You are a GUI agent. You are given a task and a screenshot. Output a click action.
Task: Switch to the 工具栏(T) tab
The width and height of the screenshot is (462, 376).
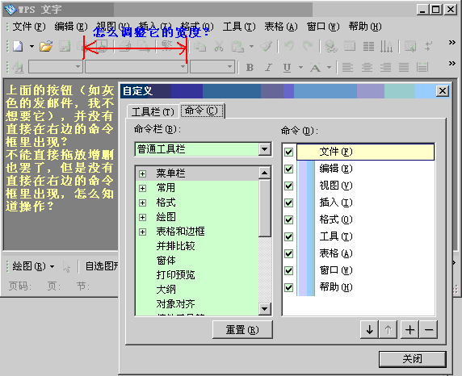(153, 112)
